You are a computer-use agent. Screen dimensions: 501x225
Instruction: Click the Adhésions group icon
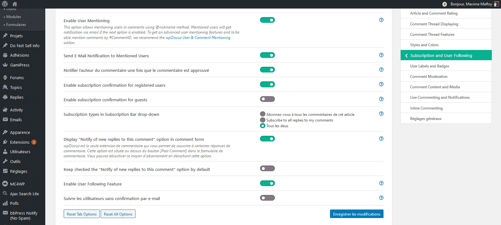(5, 55)
